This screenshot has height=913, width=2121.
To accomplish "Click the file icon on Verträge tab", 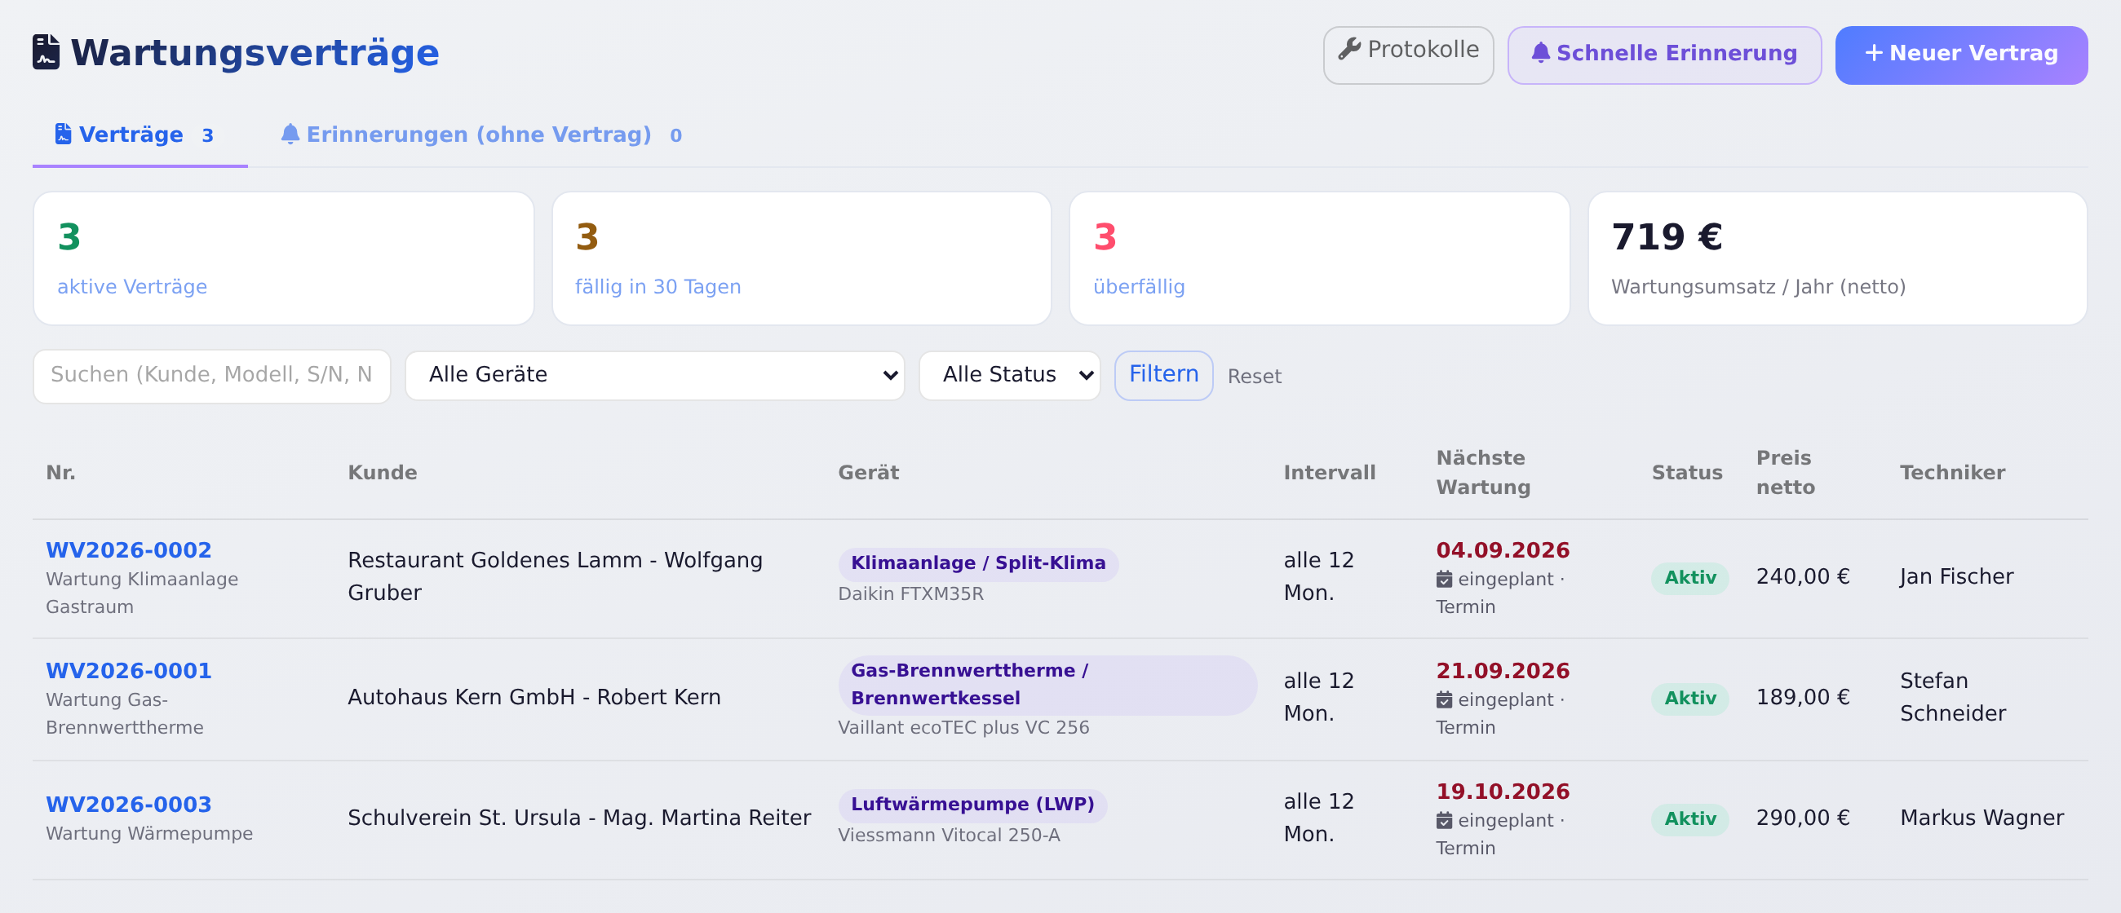I will pos(64,134).
